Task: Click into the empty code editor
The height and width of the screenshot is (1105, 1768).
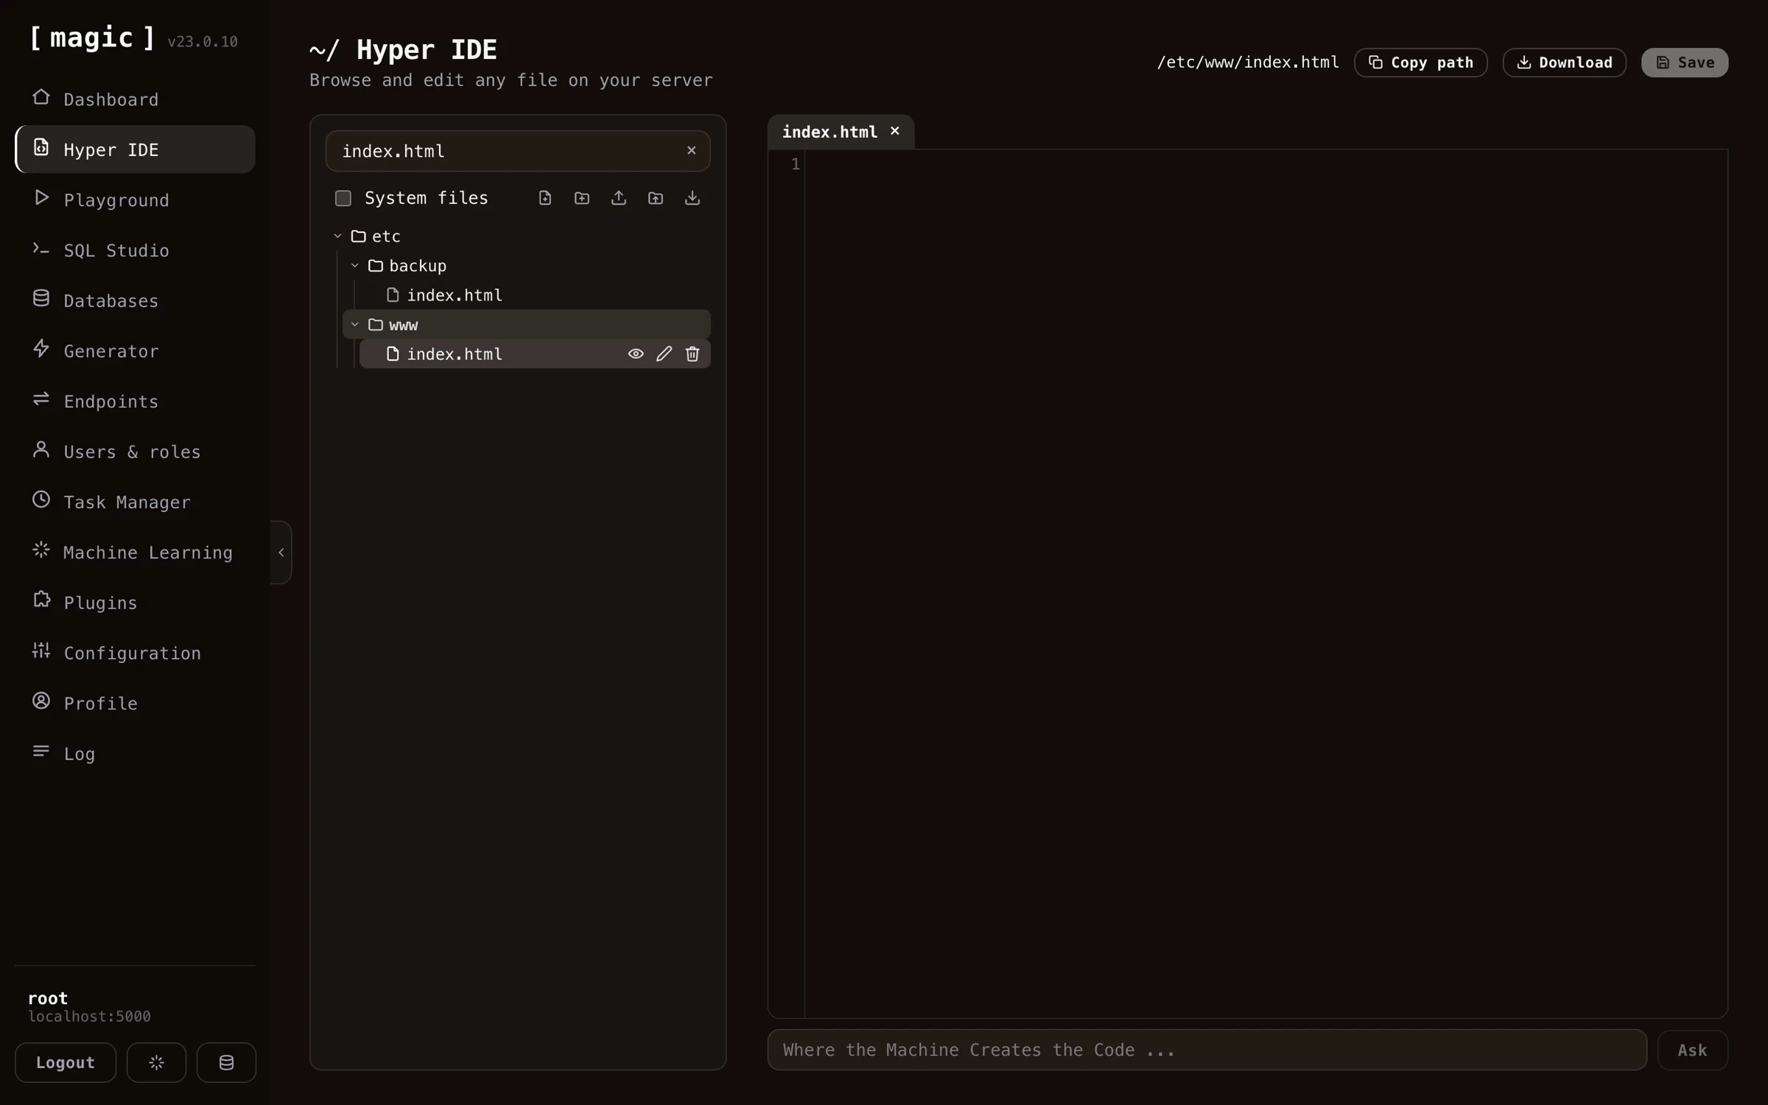Action: 1266,583
